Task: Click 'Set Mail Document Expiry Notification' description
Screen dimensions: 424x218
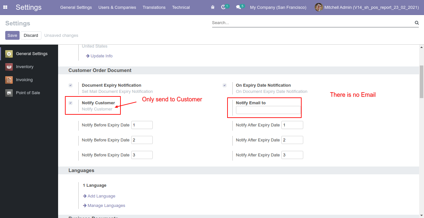Action: point(117,92)
